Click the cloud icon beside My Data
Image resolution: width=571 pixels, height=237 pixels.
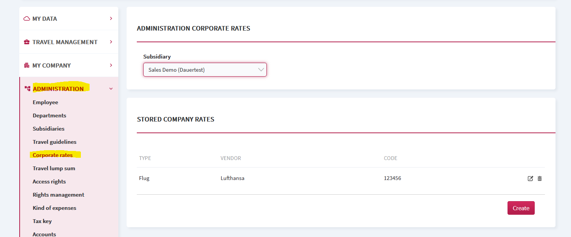27,18
